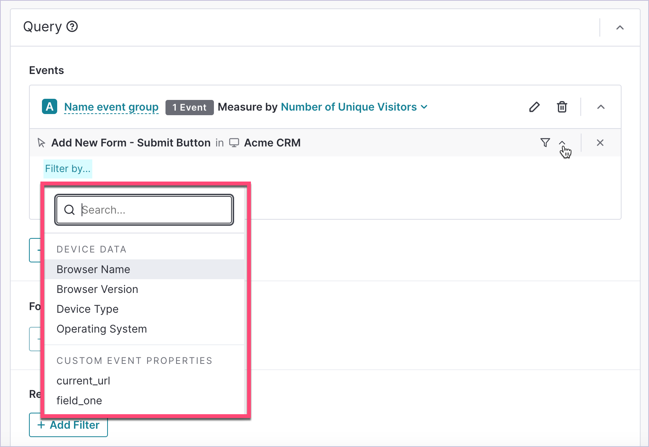Viewport: 649px width, 447px height.
Task: Collapse the event group A section
Action: [x=601, y=107]
